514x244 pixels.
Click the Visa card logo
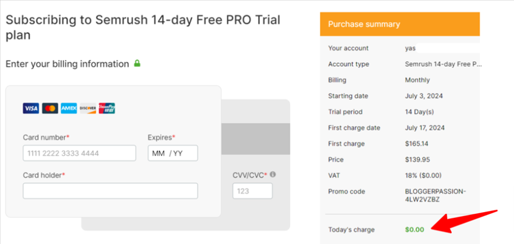31,108
